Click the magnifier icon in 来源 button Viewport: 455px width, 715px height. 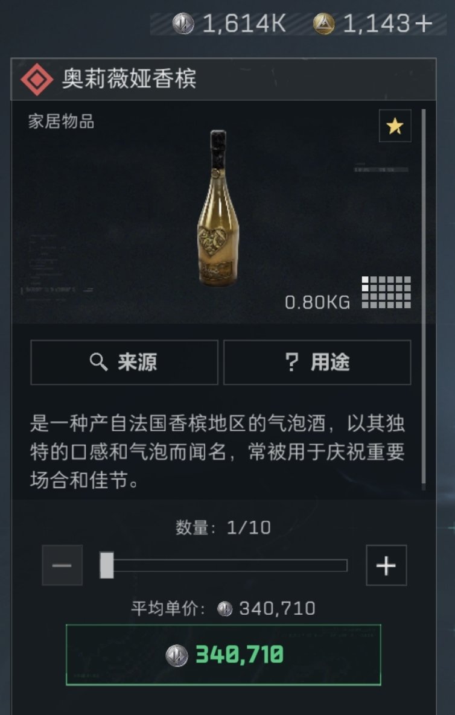pyautogui.click(x=98, y=362)
